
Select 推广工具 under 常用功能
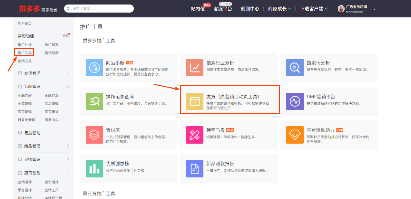click(25, 53)
